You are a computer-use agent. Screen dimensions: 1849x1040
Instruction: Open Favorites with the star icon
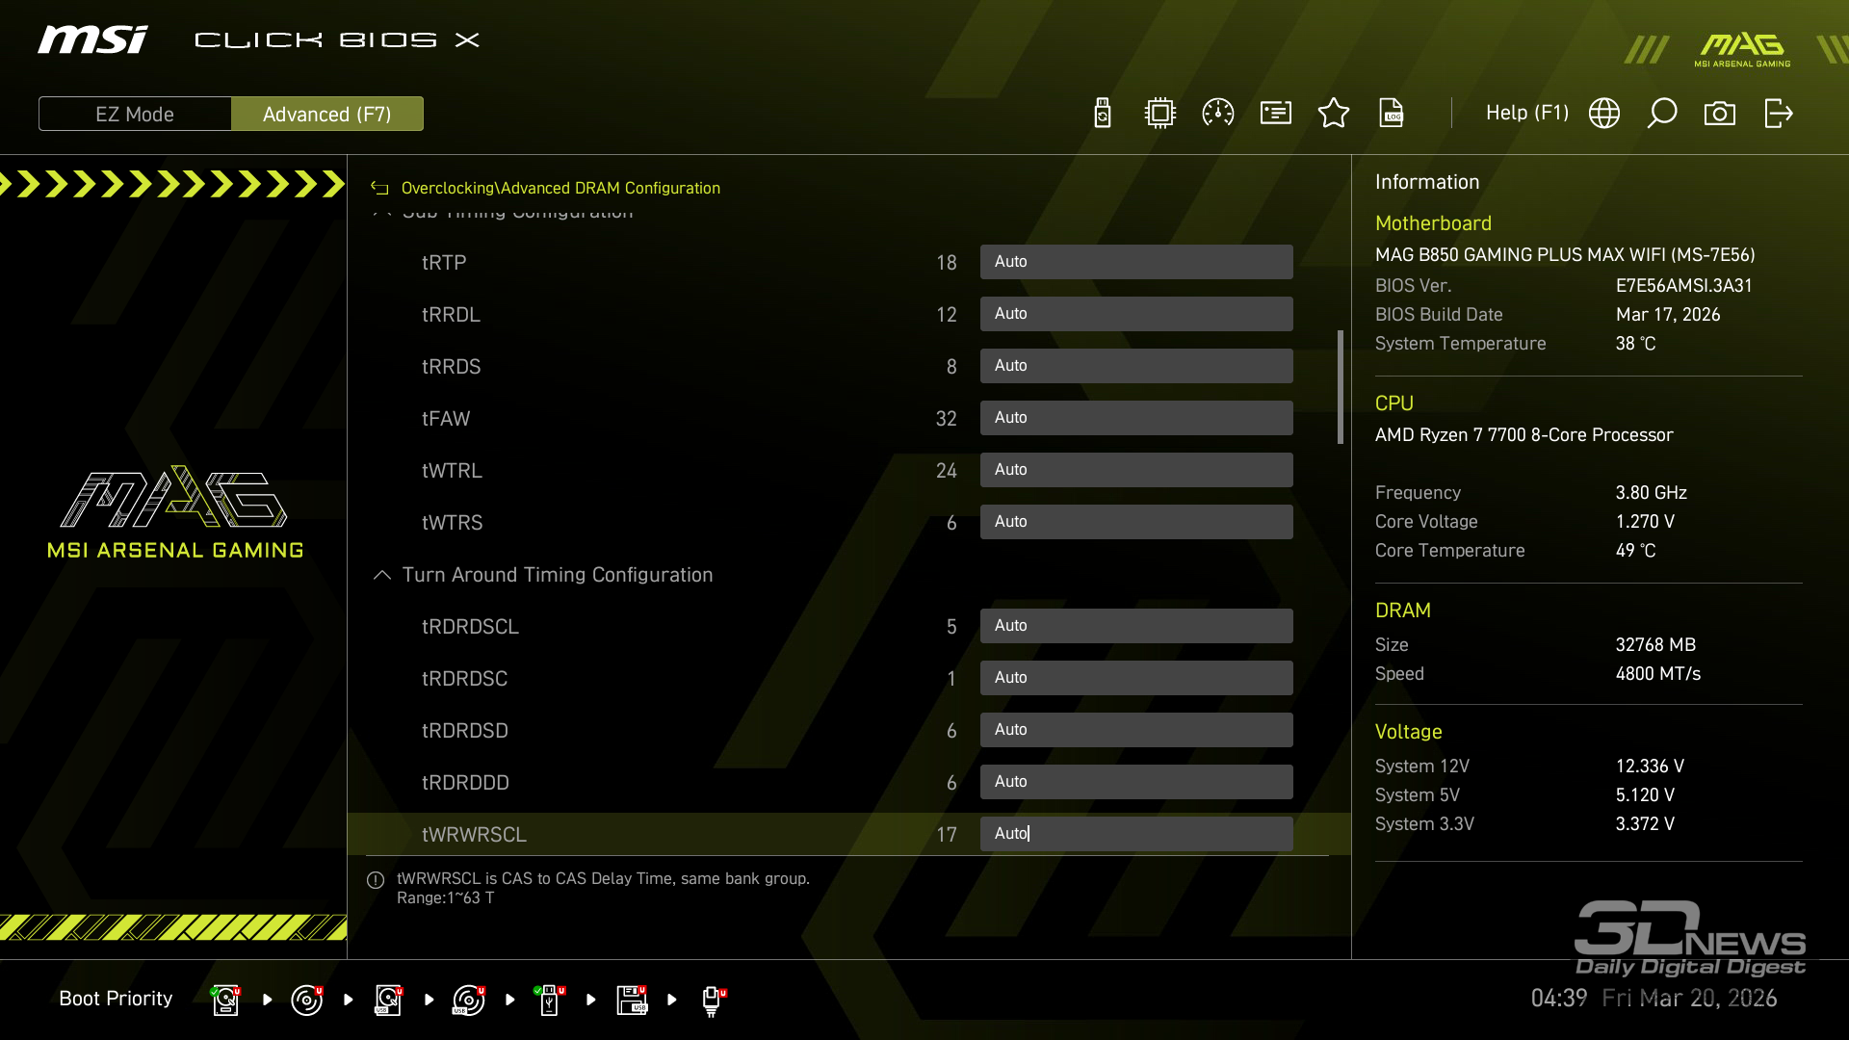pos(1334,114)
